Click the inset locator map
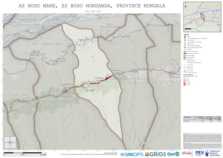 click(202, 17)
